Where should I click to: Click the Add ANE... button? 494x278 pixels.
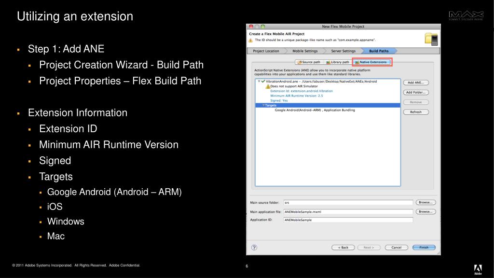[x=416, y=83]
